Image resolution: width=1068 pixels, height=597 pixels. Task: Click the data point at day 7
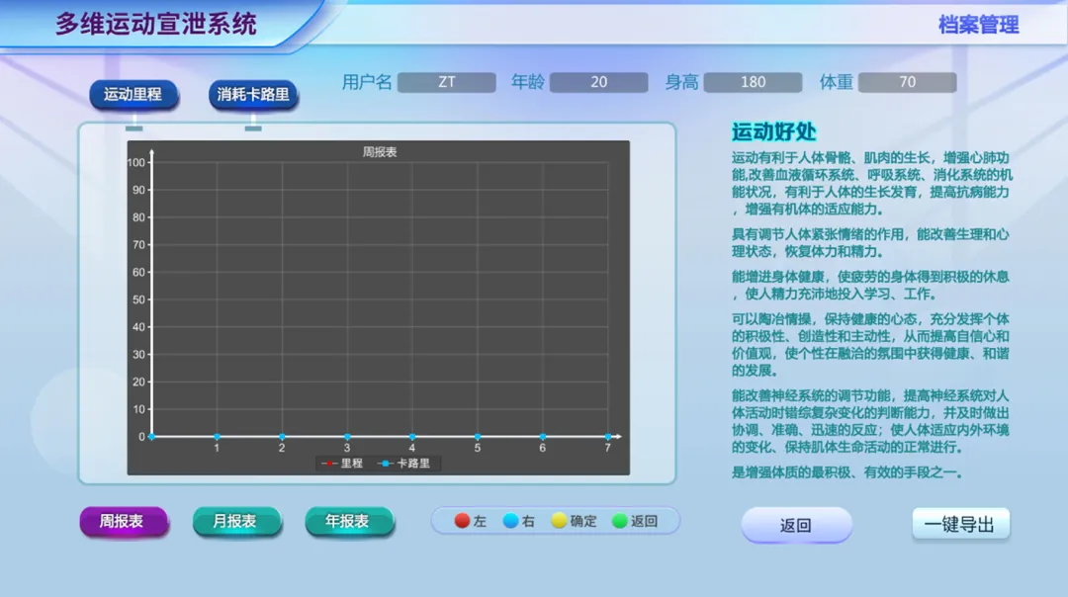coord(607,436)
